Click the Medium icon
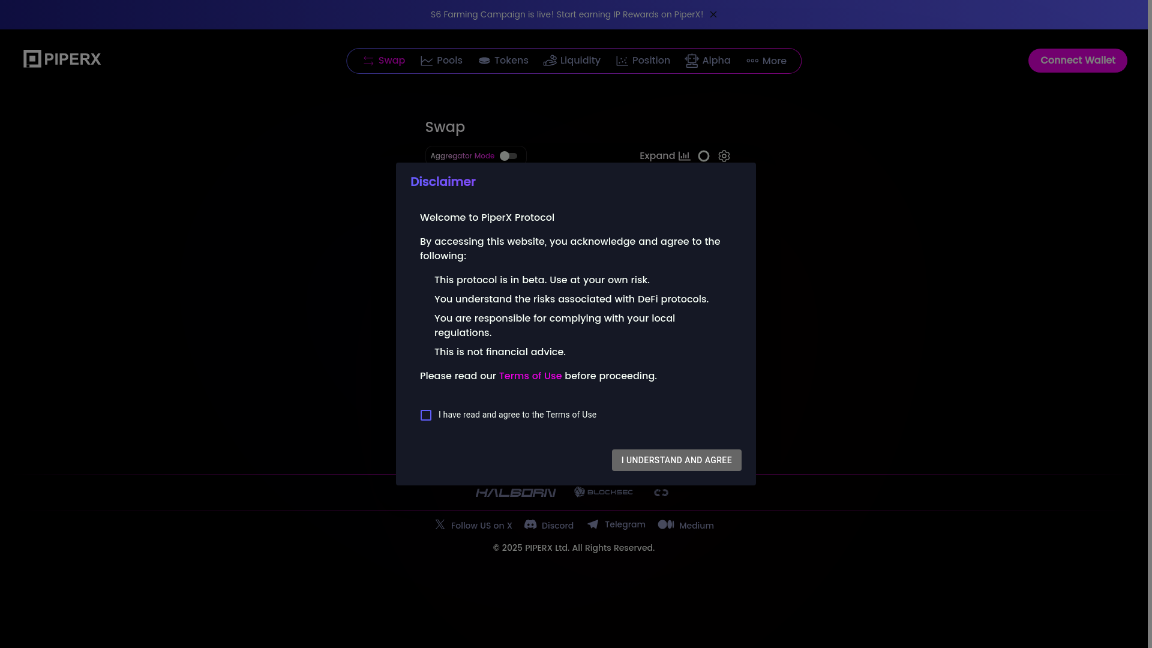 [666, 524]
